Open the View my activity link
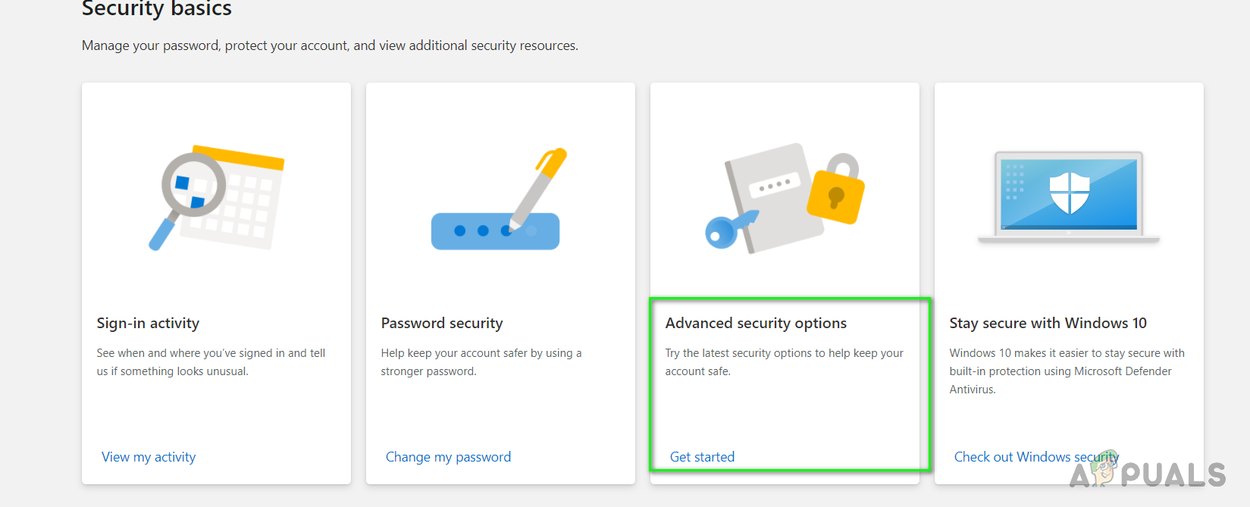The width and height of the screenshot is (1250, 507). tap(149, 457)
